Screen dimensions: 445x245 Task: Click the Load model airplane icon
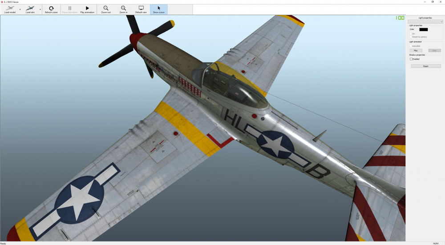tap(9, 8)
